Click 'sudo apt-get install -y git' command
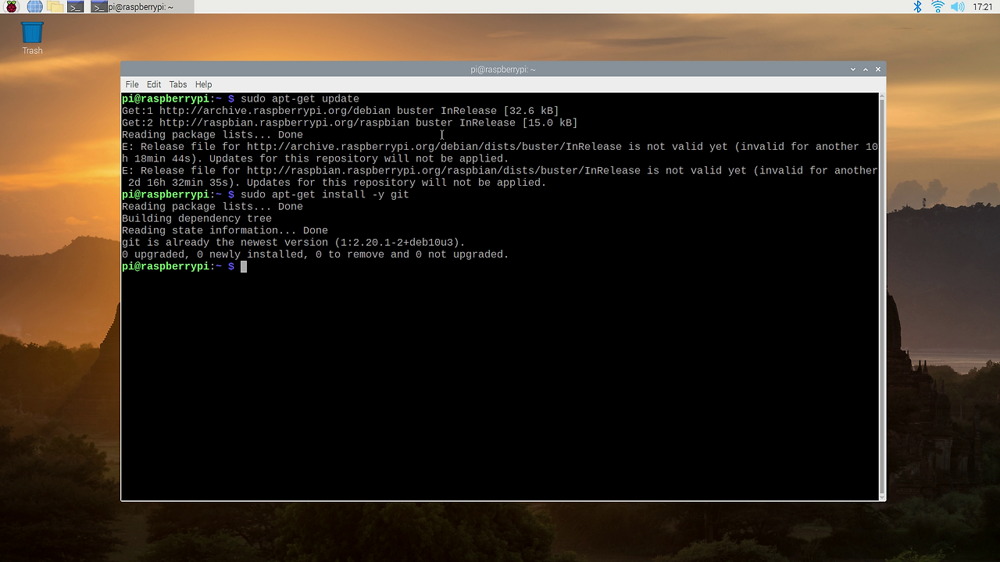This screenshot has height=562, width=1000. click(325, 194)
